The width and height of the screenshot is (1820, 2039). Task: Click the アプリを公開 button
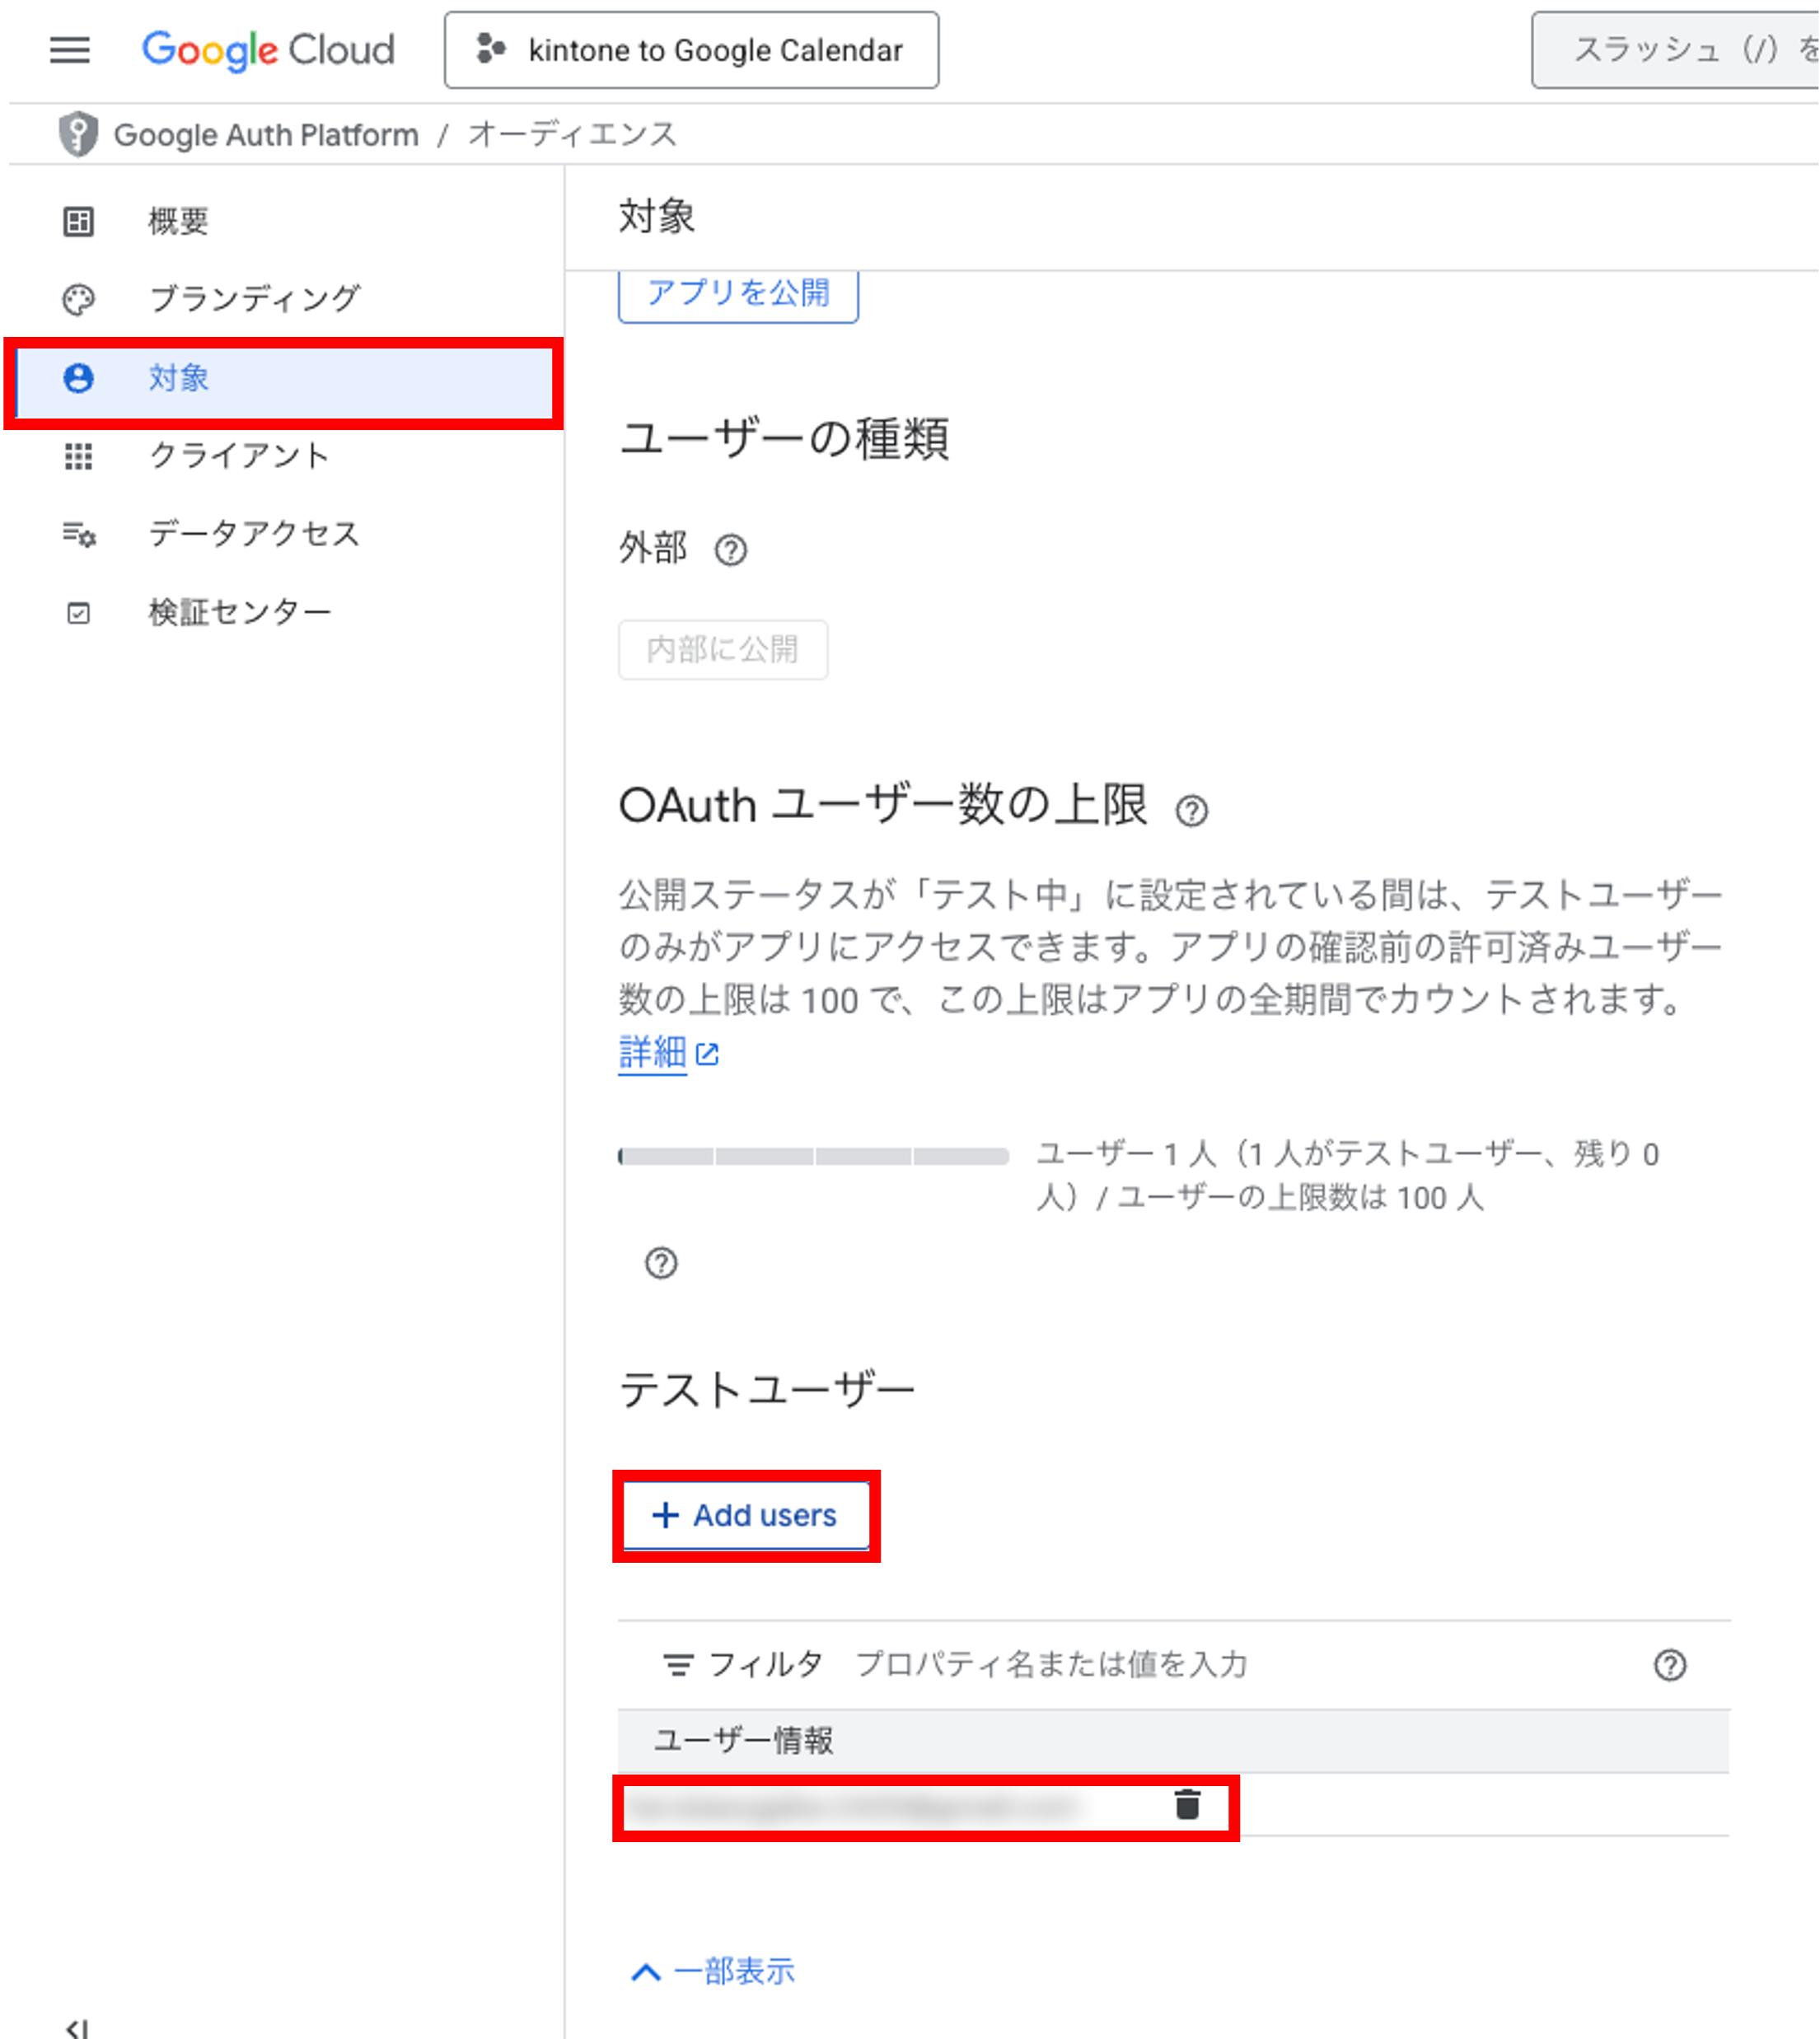click(x=738, y=294)
